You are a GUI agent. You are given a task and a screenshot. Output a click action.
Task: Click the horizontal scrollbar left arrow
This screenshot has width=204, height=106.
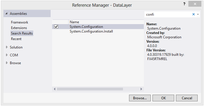55,89
